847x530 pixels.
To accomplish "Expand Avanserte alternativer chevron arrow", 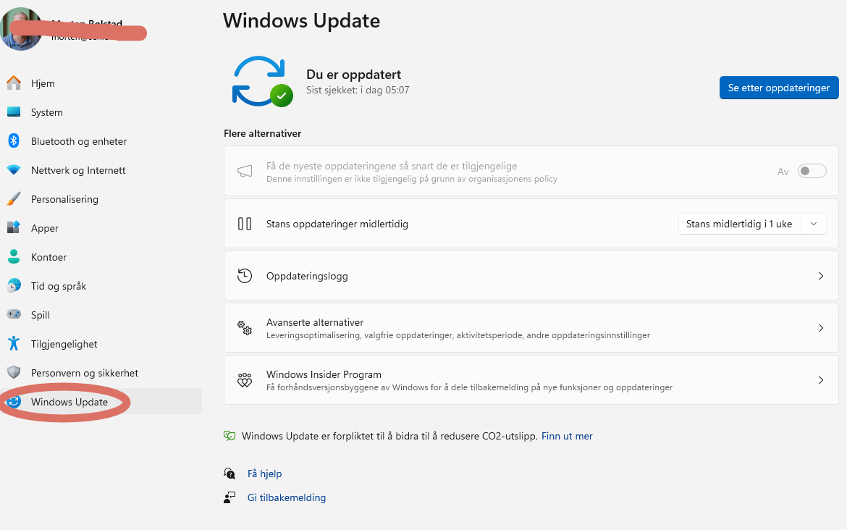I will coord(821,328).
